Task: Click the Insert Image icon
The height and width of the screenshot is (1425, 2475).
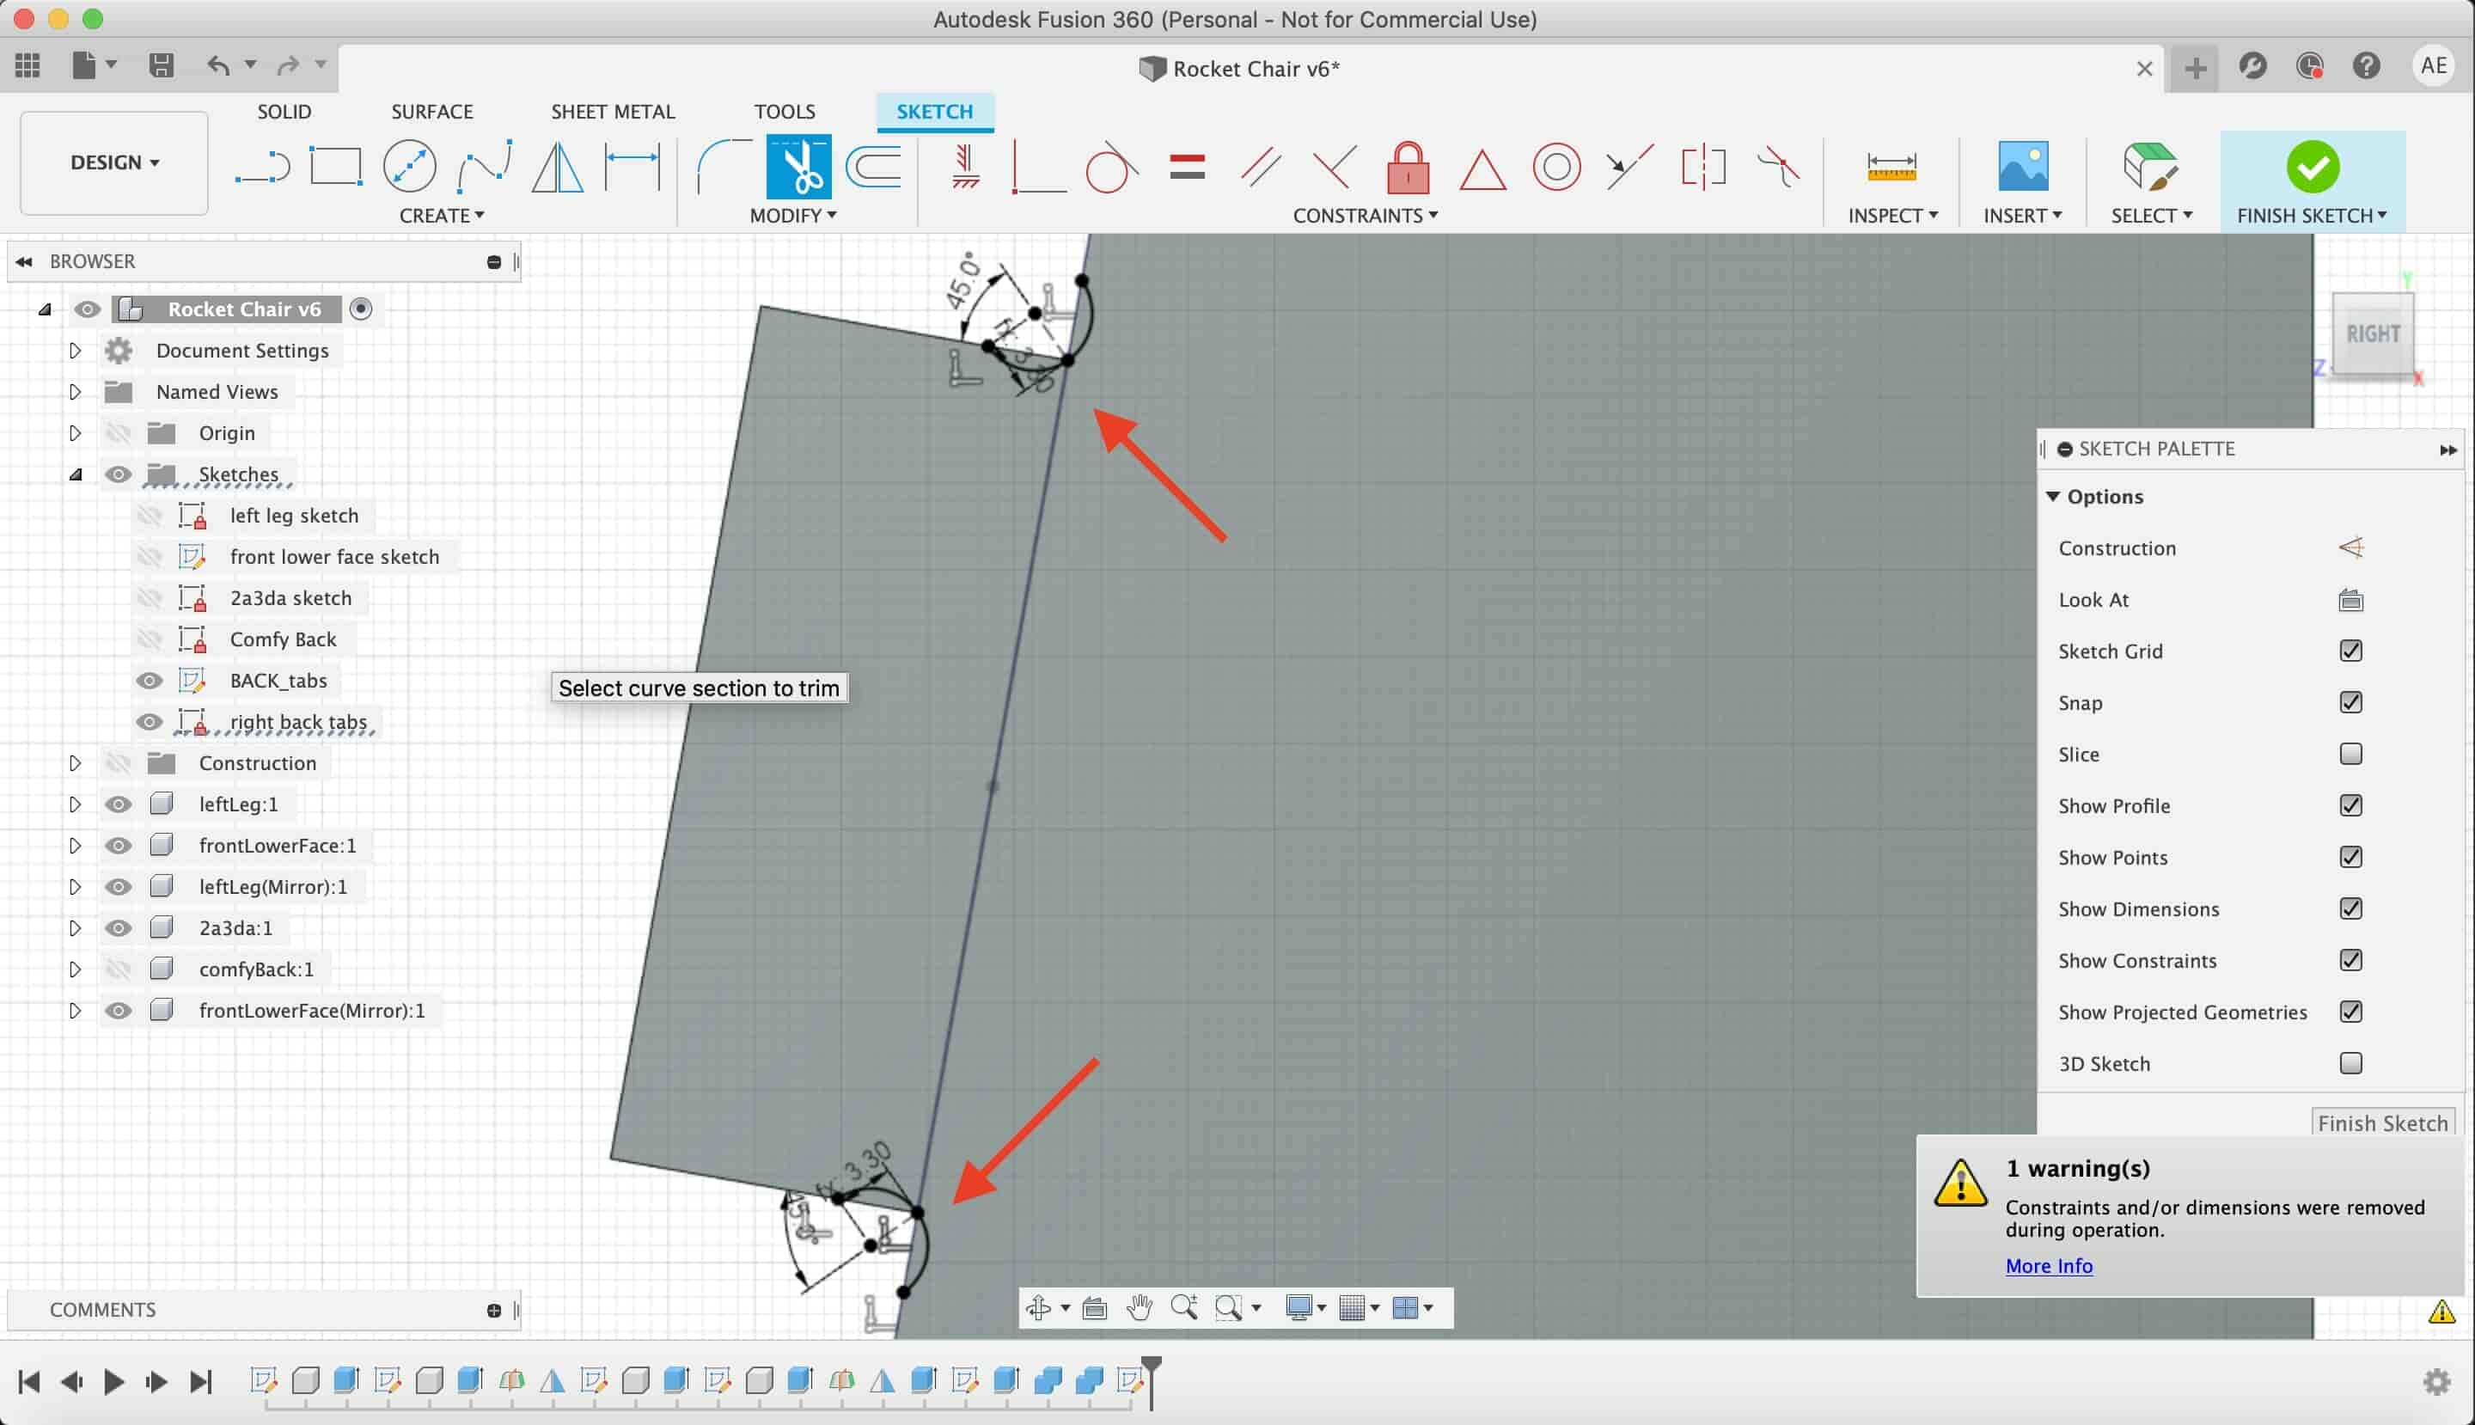Action: tap(2022, 167)
